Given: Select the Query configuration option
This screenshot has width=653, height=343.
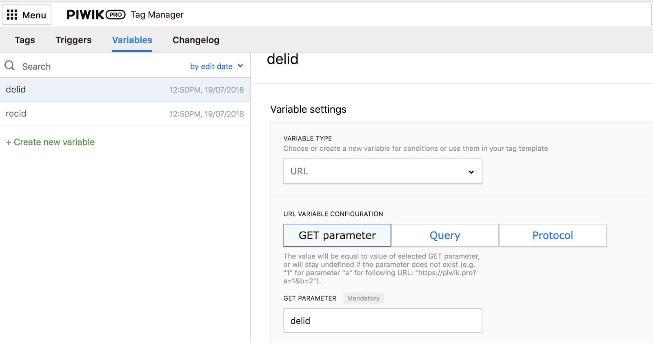Looking at the screenshot, I should (445, 235).
